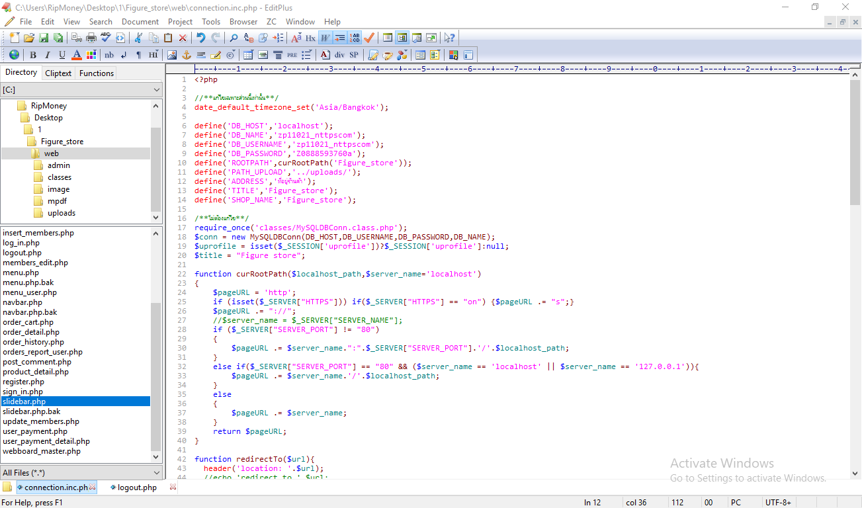Insert a PRE tag icon

tap(292, 55)
